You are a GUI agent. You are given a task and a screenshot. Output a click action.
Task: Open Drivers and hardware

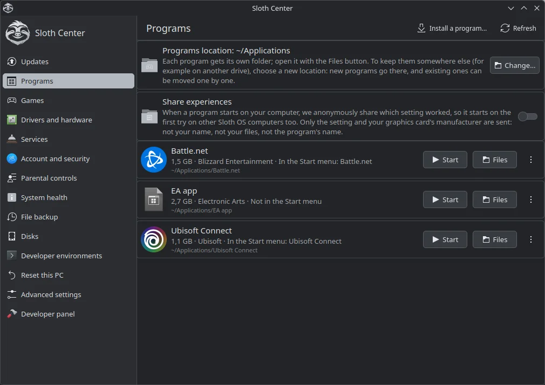pyautogui.click(x=69, y=120)
